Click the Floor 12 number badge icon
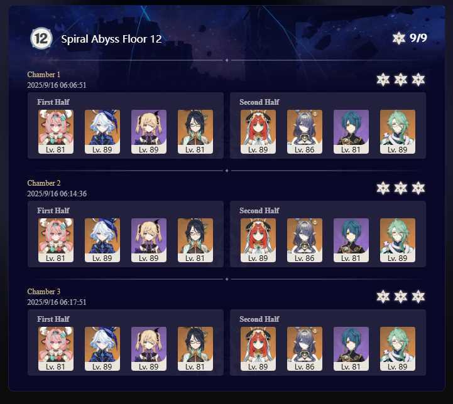 click(x=41, y=38)
